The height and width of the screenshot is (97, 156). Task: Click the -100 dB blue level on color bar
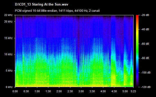pyautogui.click(x=137, y=73)
